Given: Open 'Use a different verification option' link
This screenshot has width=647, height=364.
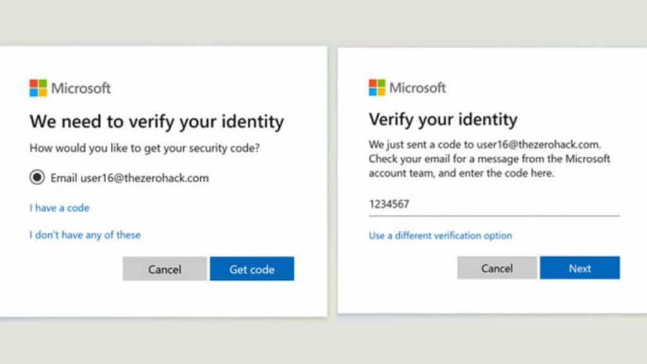Looking at the screenshot, I should tap(440, 236).
